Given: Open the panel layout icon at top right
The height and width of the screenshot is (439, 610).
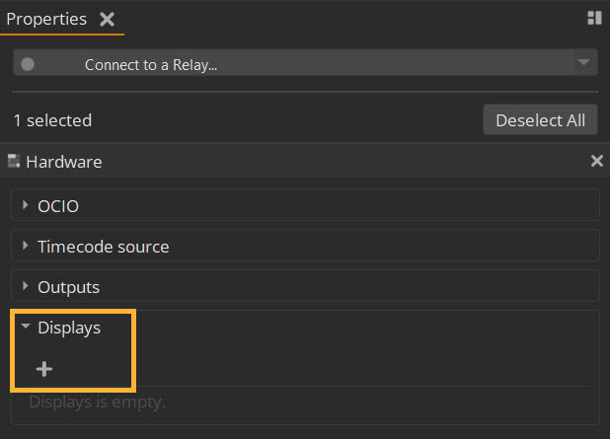Looking at the screenshot, I should coord(593,18).
